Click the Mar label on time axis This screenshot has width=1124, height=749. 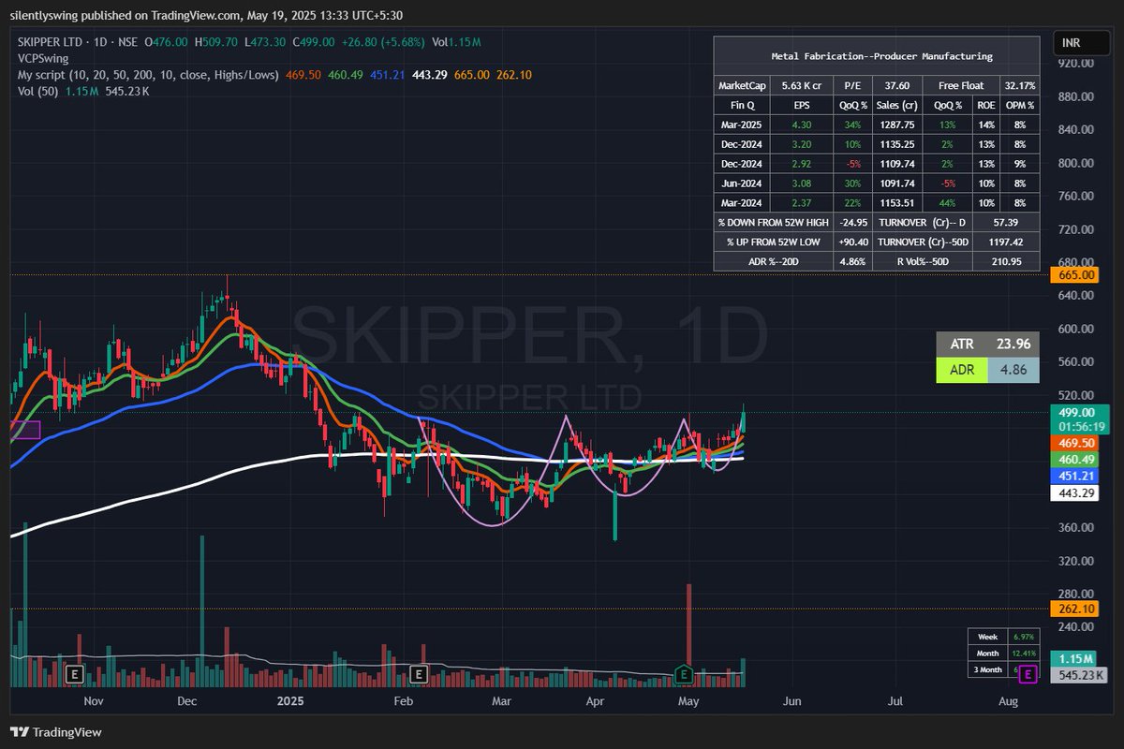click(x=501, y=700)
